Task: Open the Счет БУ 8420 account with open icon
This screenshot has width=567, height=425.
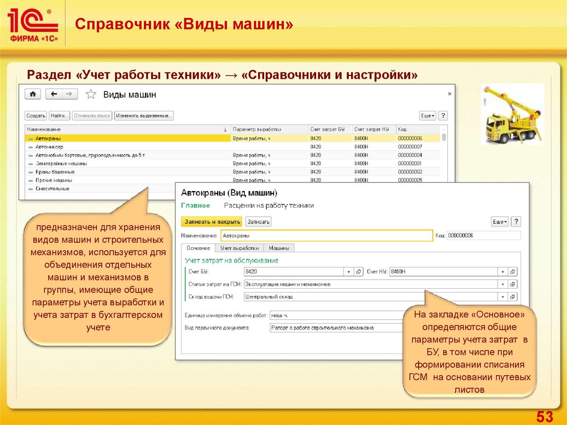Action: pos(358,272)
